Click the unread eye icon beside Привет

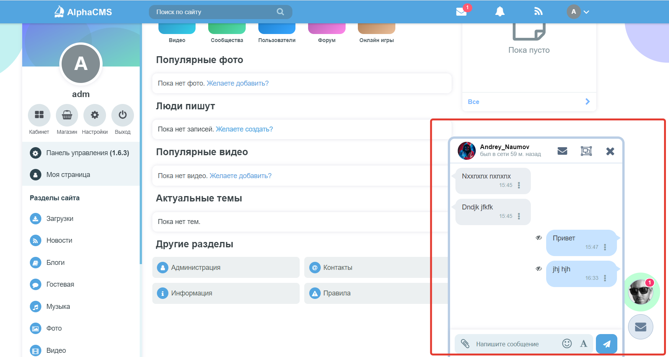[538, 238]
